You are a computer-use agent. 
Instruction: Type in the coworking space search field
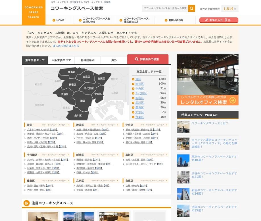tap(165, 9)
